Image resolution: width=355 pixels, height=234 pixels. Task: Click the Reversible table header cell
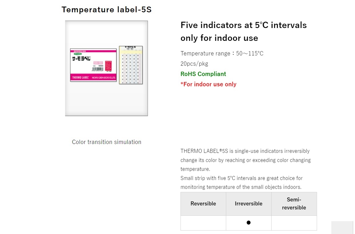point(203,204)
